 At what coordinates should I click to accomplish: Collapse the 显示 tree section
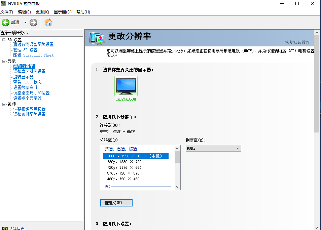[x=4, y=61]
